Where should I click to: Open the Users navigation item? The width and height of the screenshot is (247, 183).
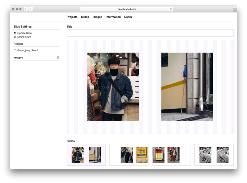(x=128, y=17)
